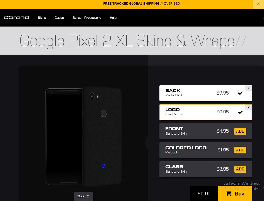264x201 pixels.
Task: Click the shopping cart icon on Buy
Action: pos(229,194)
